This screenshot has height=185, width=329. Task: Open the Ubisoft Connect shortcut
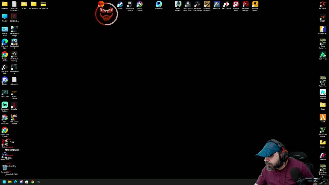(x=140, y=6)
